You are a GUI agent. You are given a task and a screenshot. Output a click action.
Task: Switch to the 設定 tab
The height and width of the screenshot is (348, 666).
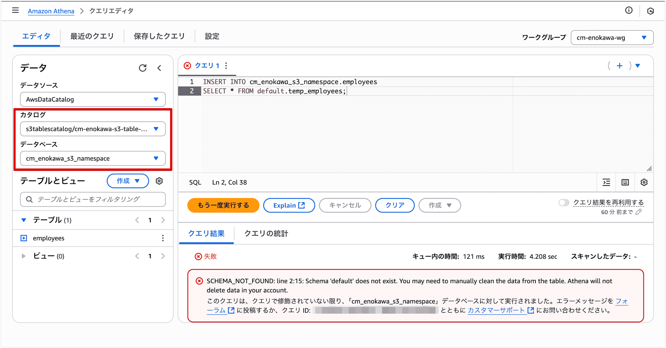click(212, 36)
